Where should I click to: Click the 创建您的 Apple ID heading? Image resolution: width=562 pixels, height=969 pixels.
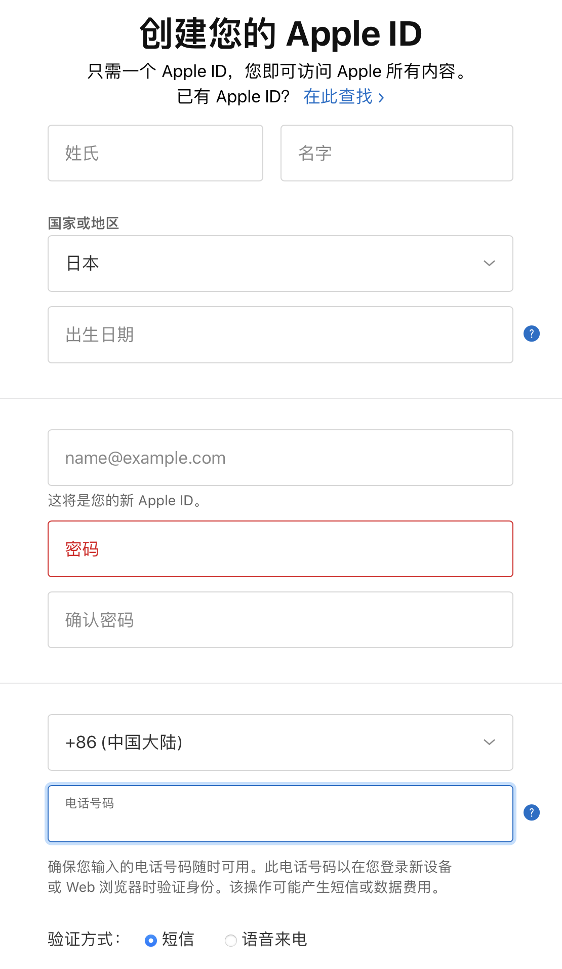(x=280, y=34)
